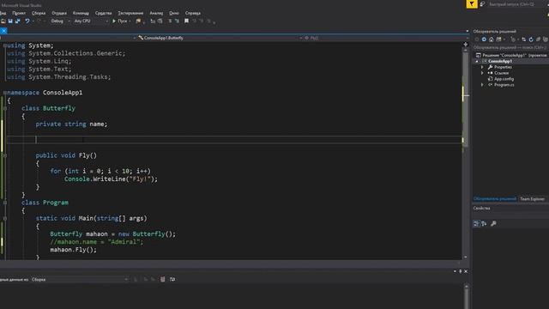Click the editor split plus icon above scrollbar

(465, 45)
